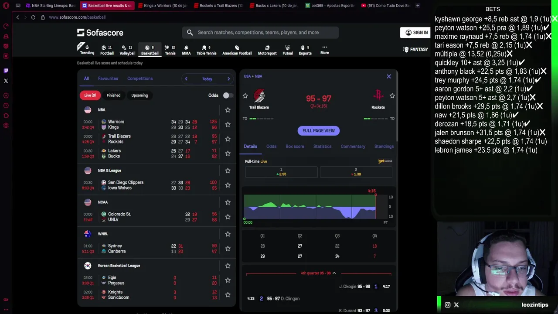Switch to Odds tab in match panel
558x314 pixels.
coord(271,147)
